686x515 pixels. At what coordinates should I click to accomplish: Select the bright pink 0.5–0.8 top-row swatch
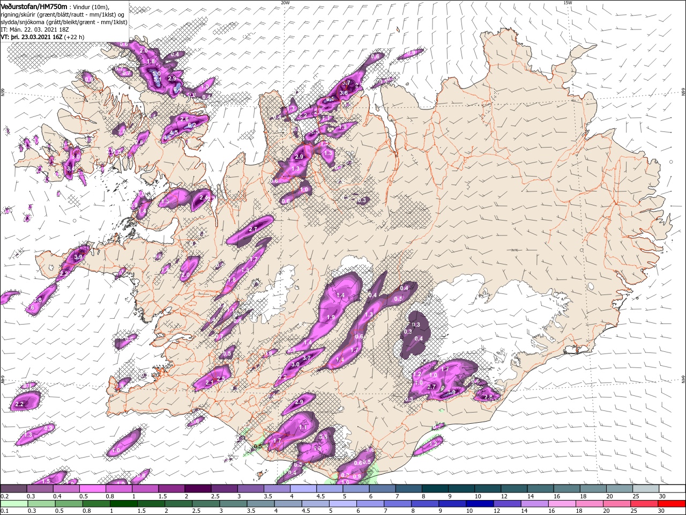[x=92, y=489]
